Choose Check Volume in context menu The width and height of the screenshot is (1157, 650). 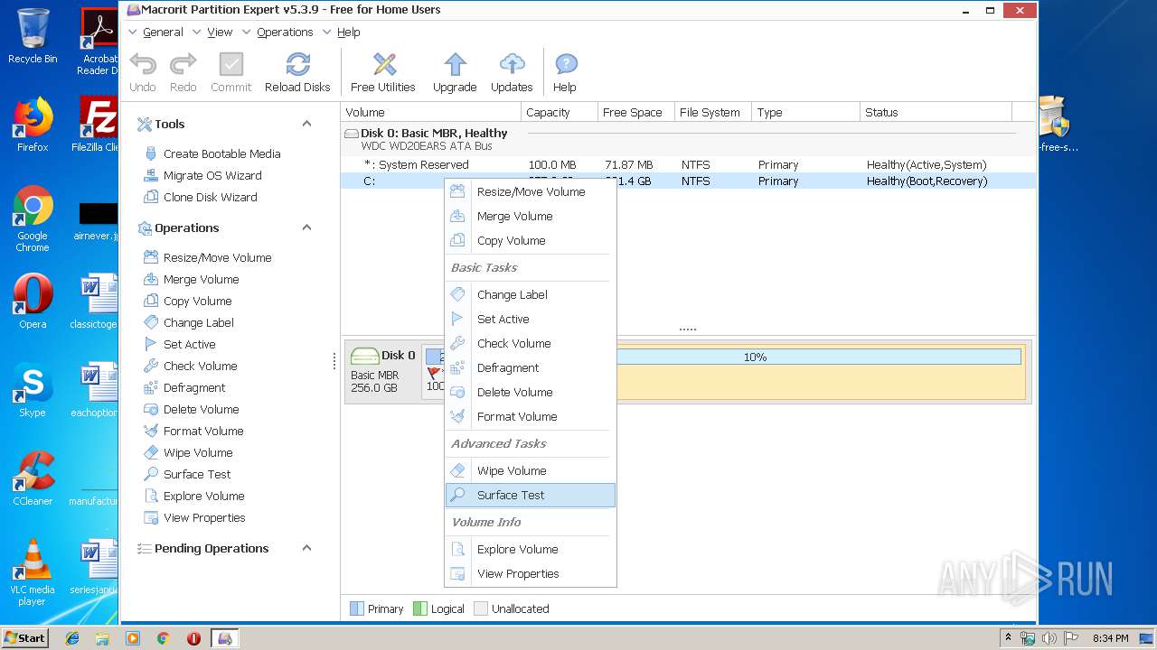pyautogui.click(x=531, y=343)
